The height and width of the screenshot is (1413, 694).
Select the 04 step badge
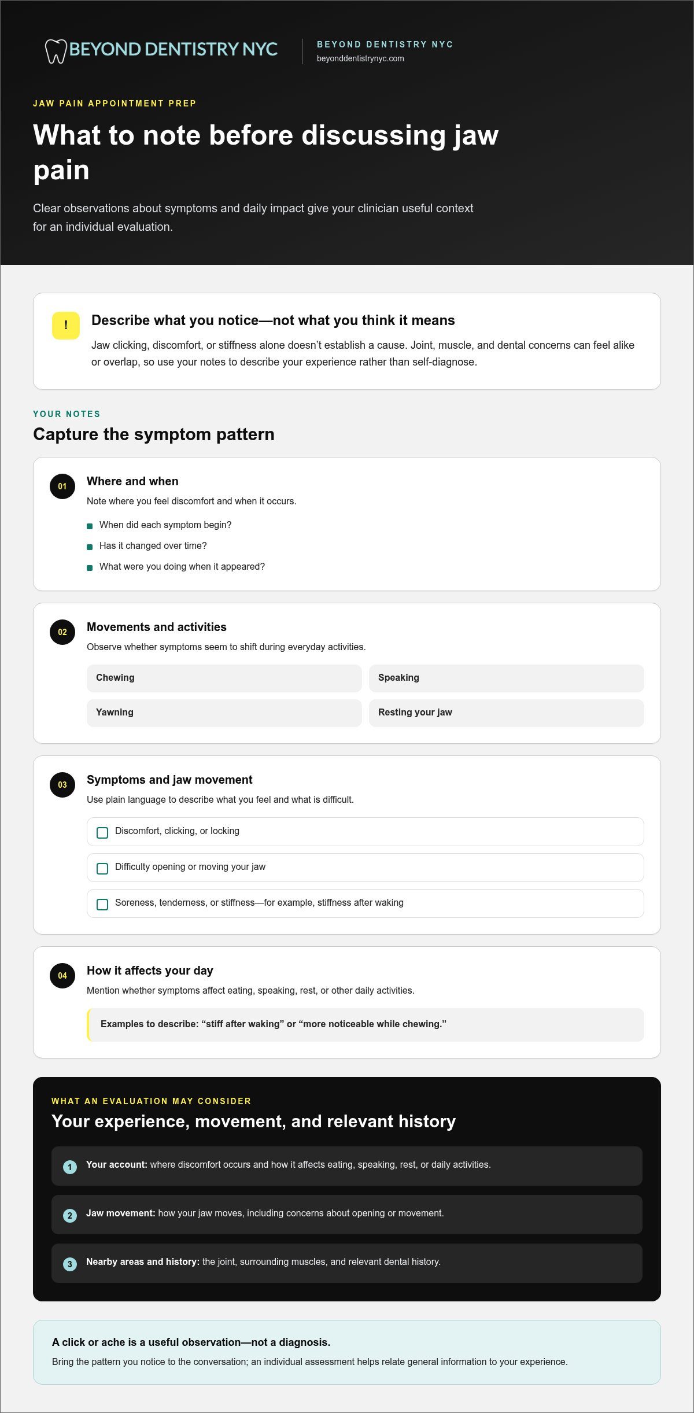pos(62,976)
